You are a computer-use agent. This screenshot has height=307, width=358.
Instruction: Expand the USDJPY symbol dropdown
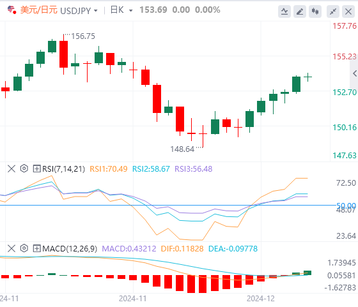point(95,11)
